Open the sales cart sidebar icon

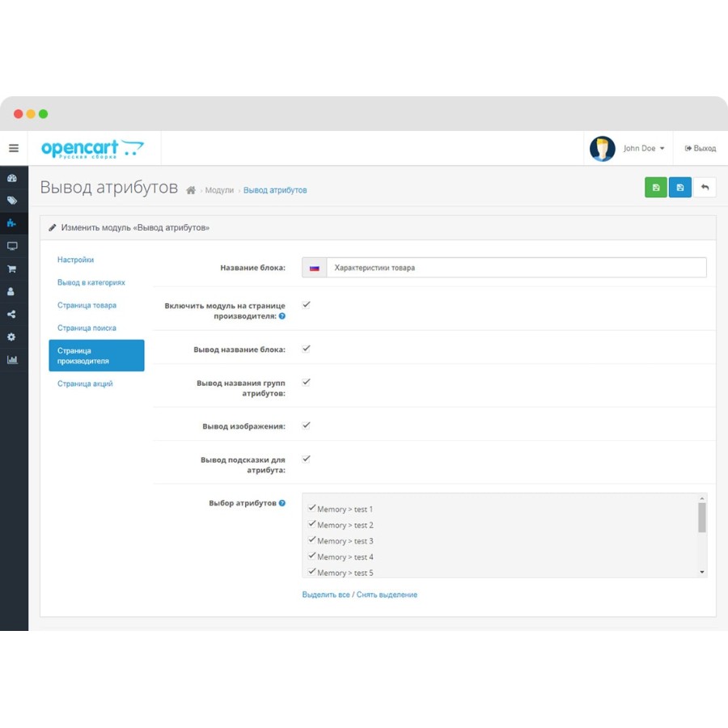[x=12, y=269]
